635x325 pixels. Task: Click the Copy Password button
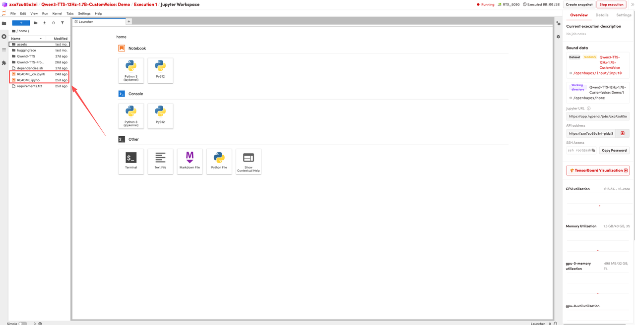click(614, 150)
